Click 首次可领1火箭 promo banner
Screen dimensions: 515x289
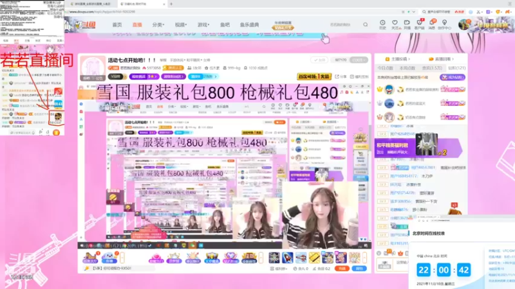point(314,76)
